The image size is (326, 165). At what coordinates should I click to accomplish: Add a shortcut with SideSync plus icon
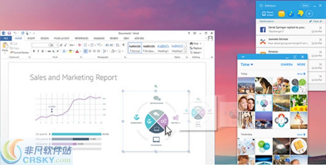pos(309,14)
